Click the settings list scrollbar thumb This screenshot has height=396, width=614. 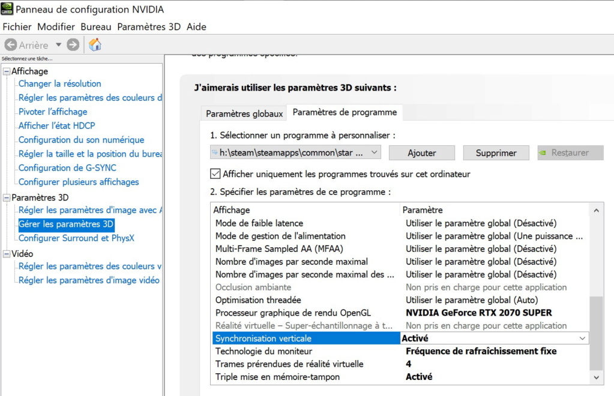(597, 333)
